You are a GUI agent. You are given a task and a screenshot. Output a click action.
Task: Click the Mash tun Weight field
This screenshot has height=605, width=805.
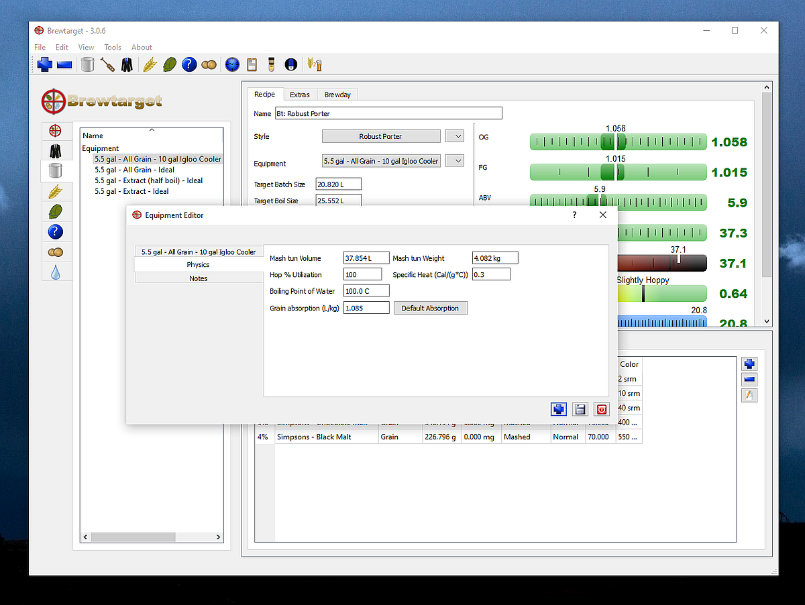point(495,258)
